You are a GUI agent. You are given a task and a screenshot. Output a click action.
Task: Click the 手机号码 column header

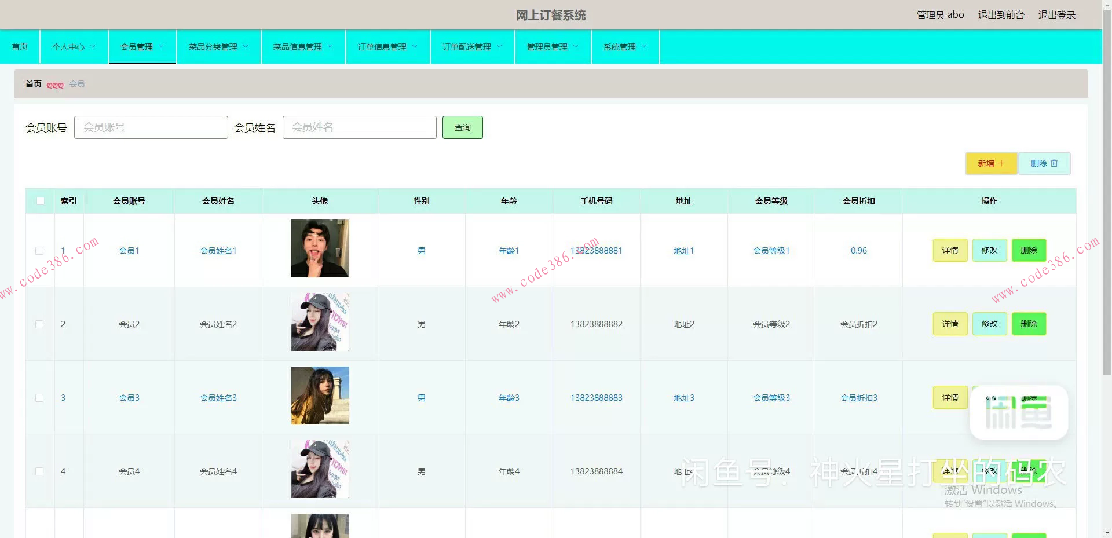point(597,201)
